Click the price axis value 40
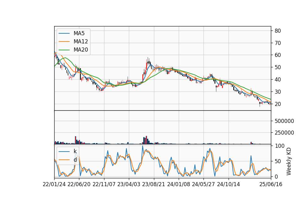 tap(277, 80)
